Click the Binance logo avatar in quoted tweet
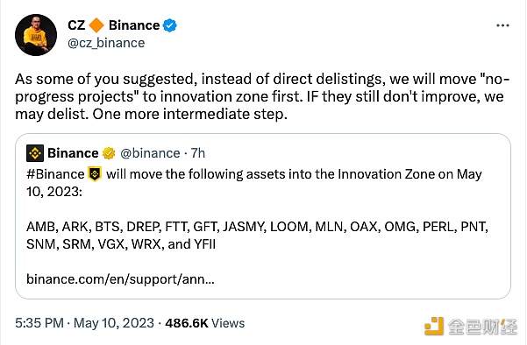Image resolution: width=527 pixels, height=345 pixels. (x=35, y=153)
